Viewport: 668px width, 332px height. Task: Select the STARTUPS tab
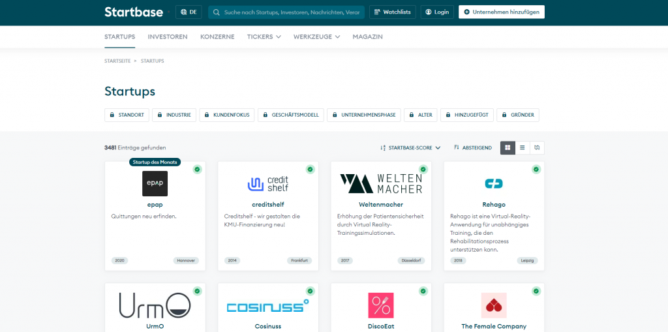point(120,37)
